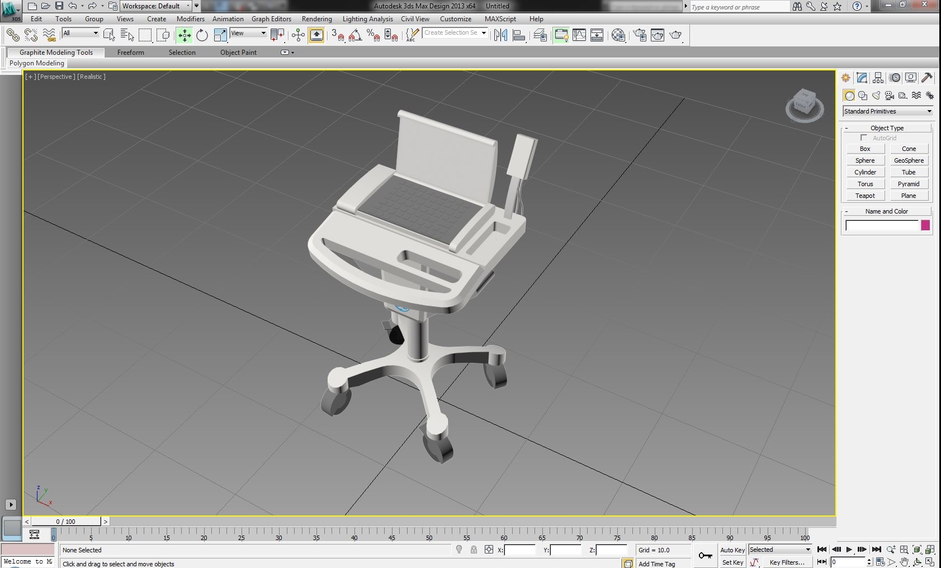This screenshot has height=568, width=941.
Task: Open the Cameras creation category
Action: [890, 95]
